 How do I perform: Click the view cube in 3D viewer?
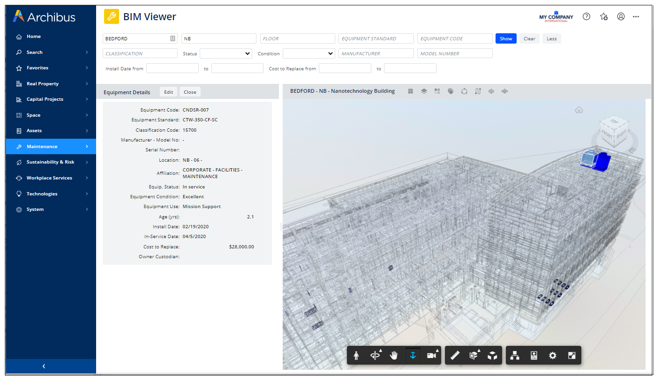click(613, 132)
